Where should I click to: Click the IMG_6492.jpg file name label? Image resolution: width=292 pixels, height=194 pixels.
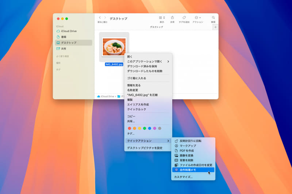pyautogui.click(x=114, y=64)
